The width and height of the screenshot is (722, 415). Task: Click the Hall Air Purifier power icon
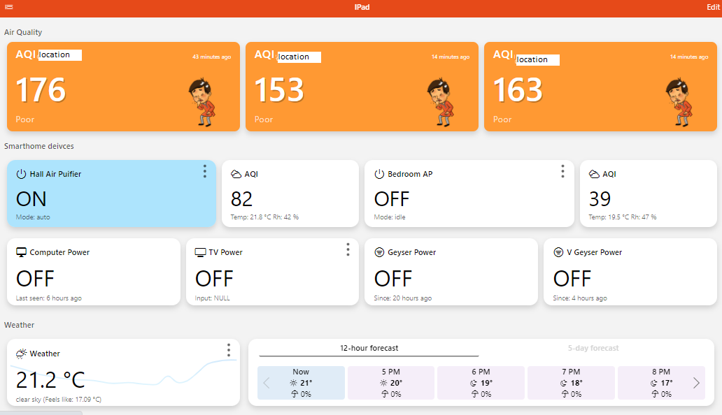point(21,174)
